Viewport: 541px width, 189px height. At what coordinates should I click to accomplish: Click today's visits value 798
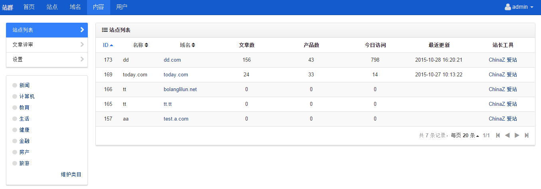pos(375,60)
